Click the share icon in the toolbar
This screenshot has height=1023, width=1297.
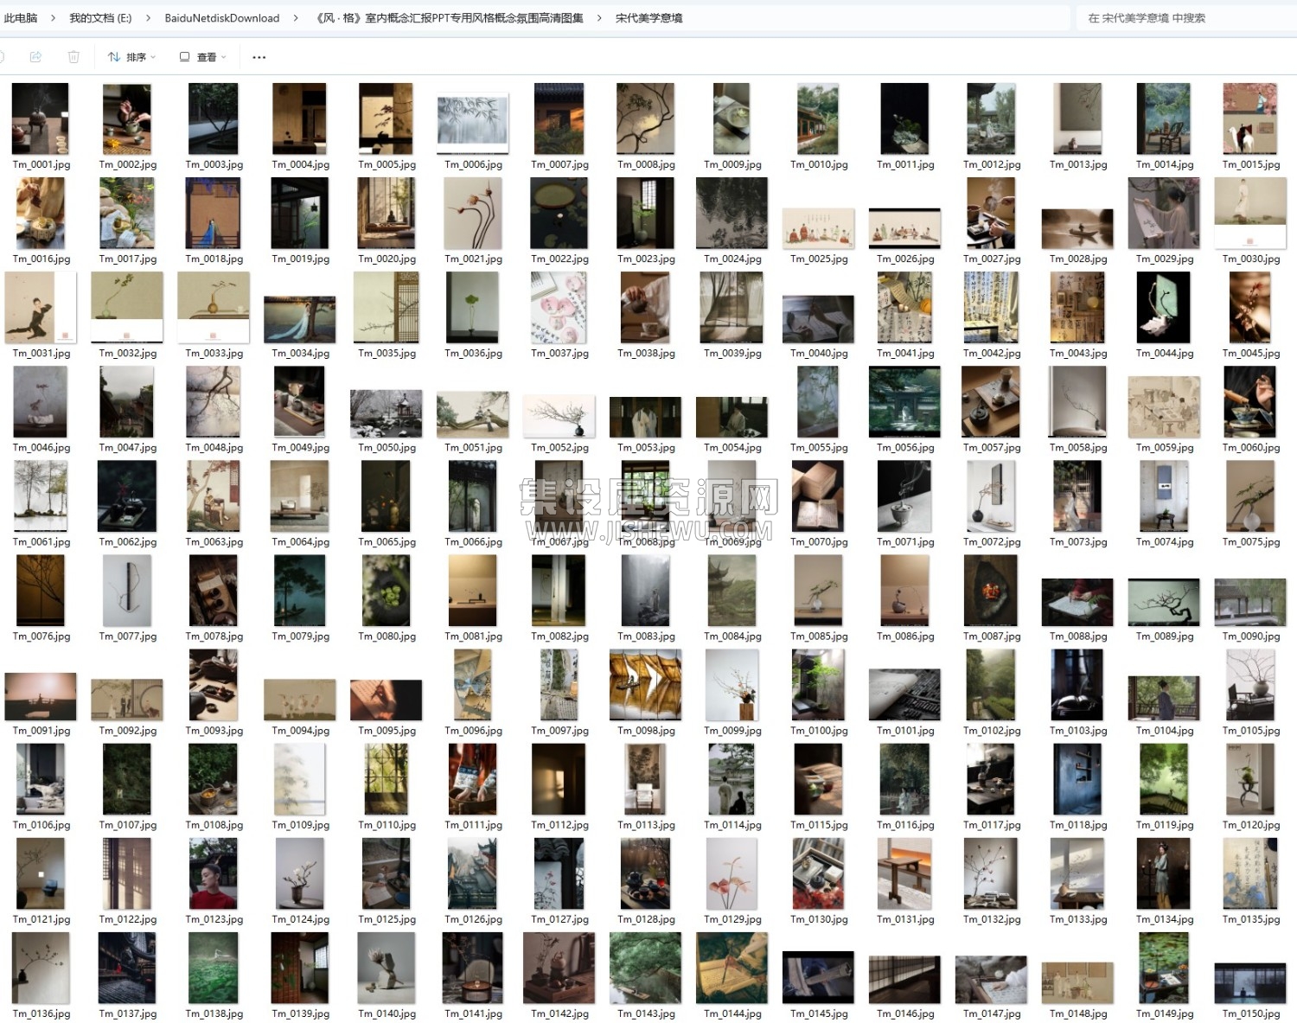pos(35,57)
